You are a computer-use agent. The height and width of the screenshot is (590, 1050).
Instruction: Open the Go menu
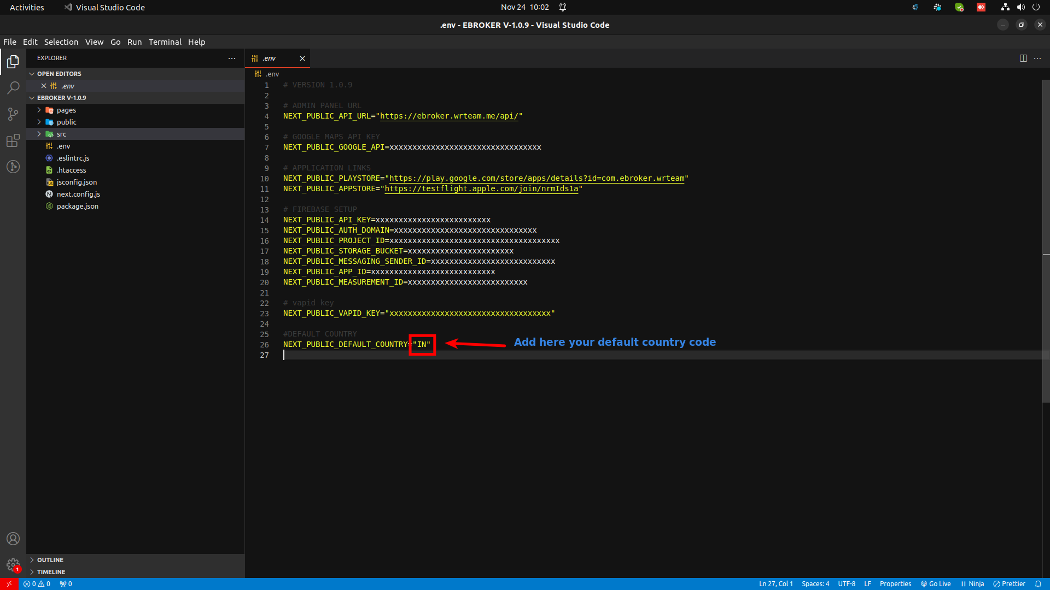115,42
